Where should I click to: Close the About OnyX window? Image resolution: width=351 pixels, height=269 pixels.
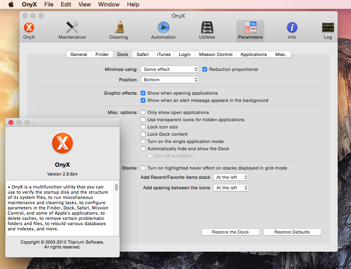pos(11,122)
